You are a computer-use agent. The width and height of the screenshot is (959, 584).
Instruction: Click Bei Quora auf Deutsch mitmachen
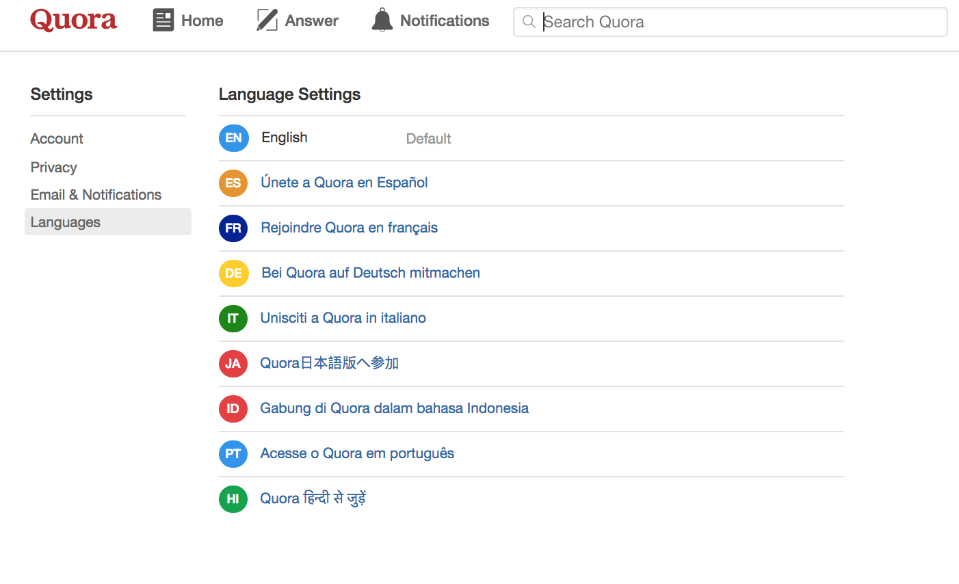[x=371, y=273]
